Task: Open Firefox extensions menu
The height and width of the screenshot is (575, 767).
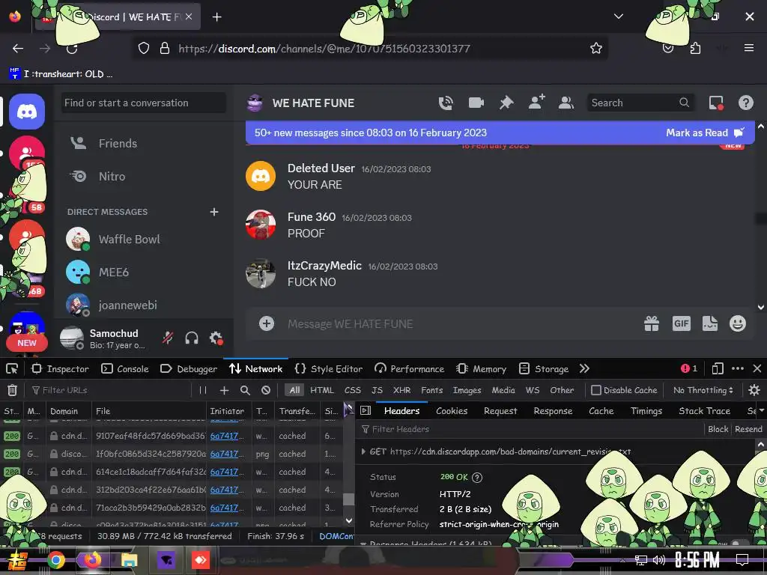Action: click(695, 48)
